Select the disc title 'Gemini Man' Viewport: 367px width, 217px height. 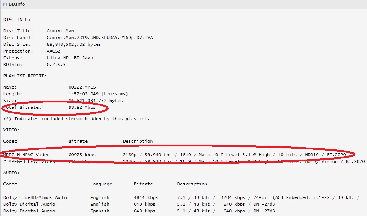click(61, 31)
